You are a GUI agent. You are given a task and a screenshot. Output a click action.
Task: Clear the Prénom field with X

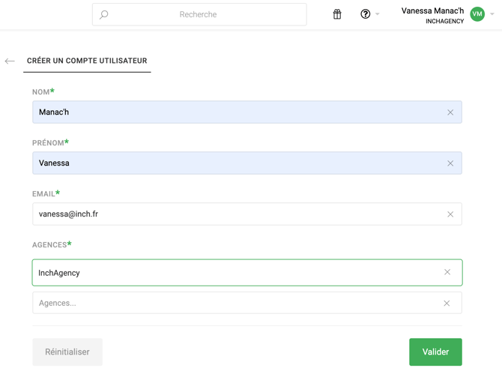[x=450, y=163]
